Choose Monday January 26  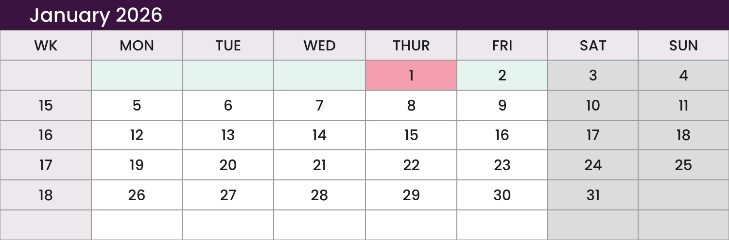[137, 195]
